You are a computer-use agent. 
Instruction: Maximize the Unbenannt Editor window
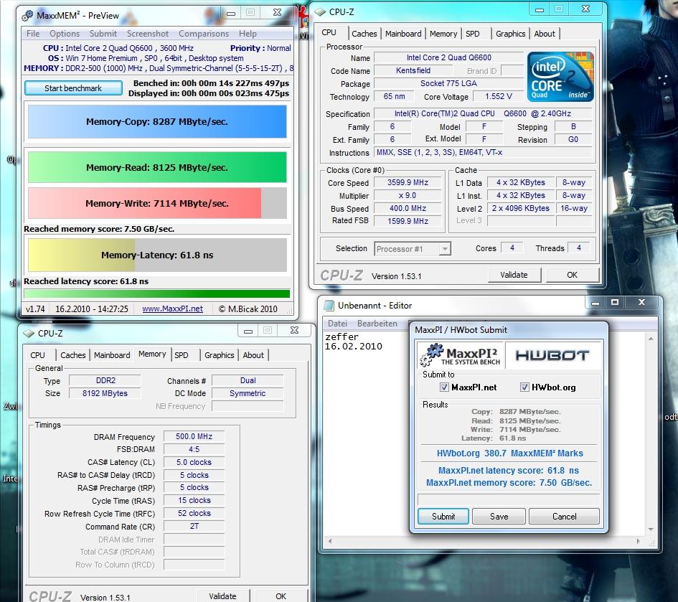point(615,302)
